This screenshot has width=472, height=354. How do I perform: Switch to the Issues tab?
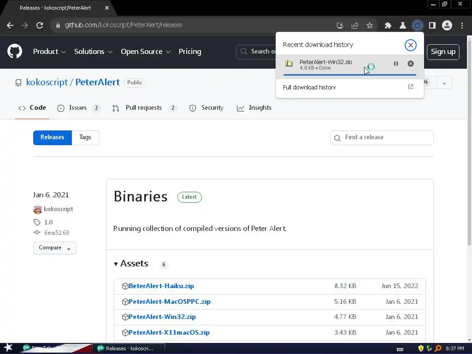click(78, 108)
